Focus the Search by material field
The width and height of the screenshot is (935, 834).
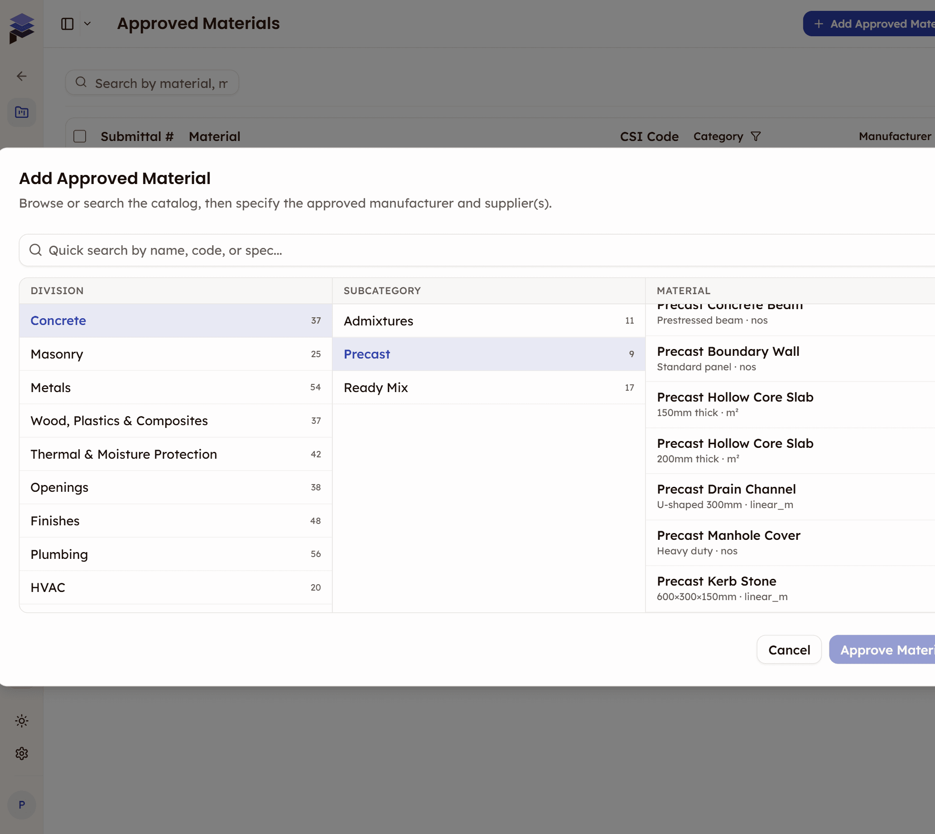(x=152, y=83)
